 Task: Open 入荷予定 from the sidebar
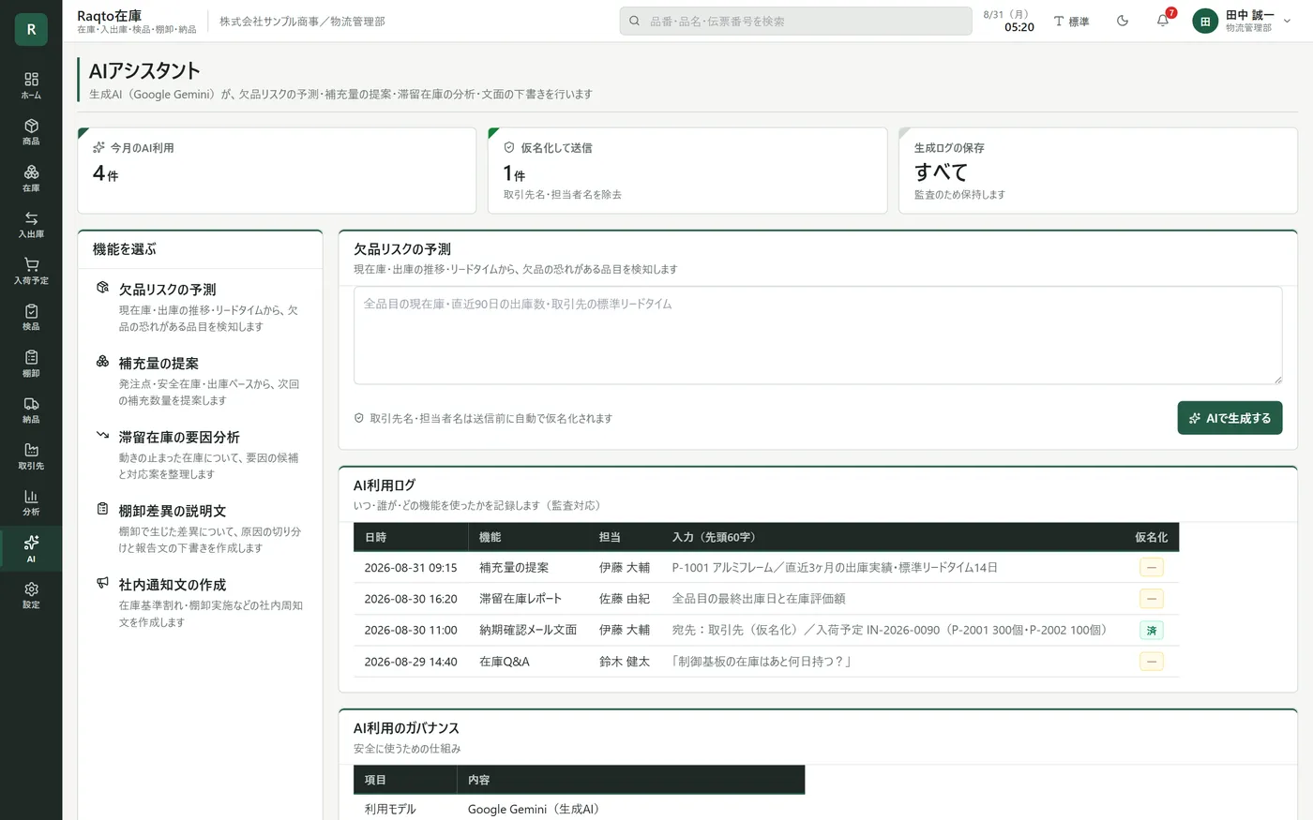pos(31,271)
